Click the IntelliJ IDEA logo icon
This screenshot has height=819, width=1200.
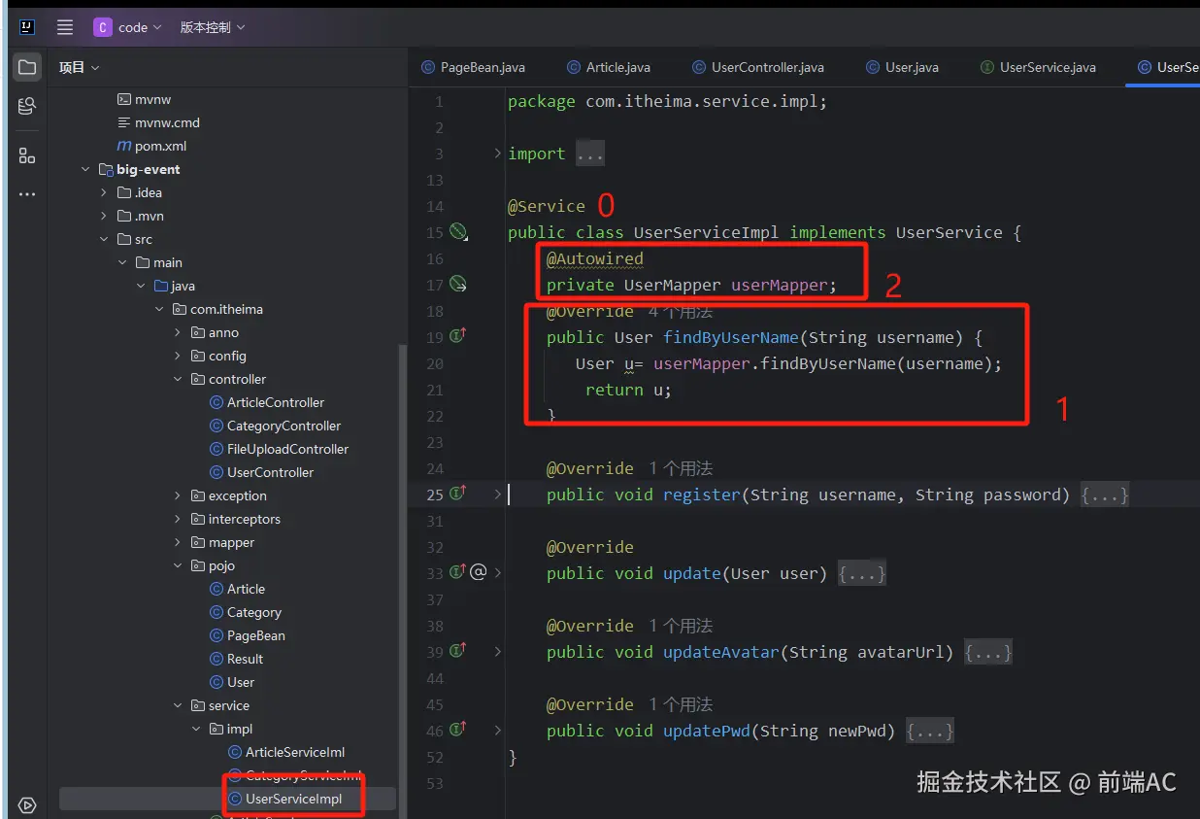[x=27, y=27]
